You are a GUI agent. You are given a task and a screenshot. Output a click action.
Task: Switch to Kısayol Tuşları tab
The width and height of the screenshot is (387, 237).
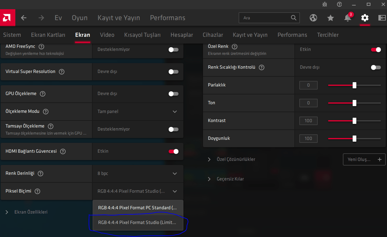[142, 35]
